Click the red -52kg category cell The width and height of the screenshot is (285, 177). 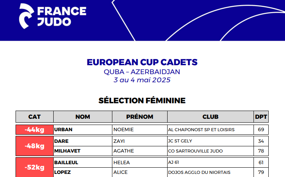pyautogui.click(x=35, y=167)
